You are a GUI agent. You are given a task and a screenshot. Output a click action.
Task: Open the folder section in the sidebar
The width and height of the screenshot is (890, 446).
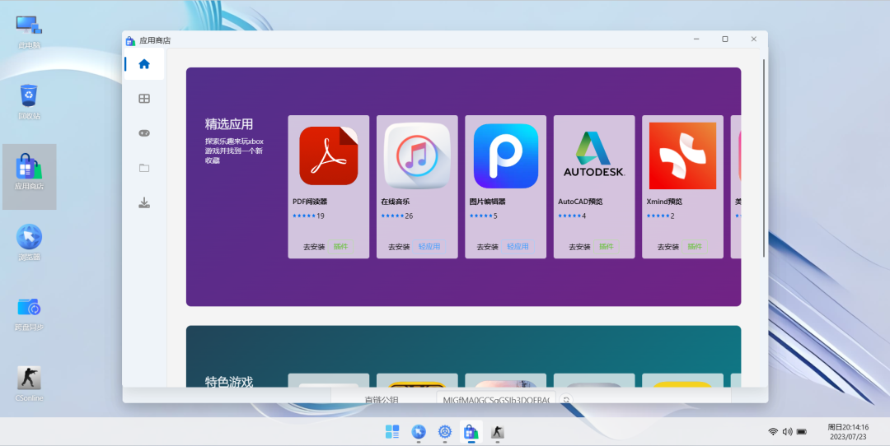tap(144, 168)
